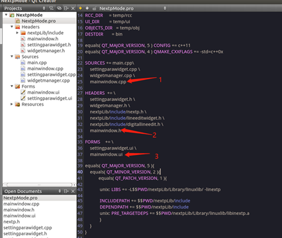Go forward with the white navigation arrow
This screenshot has height=238, width=282.
[87, 9]
